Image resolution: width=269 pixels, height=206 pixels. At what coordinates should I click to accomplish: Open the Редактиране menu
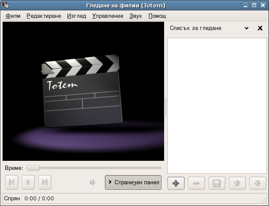pos(44,16)
